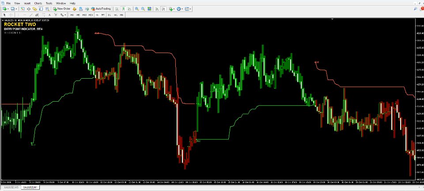The width and height of the screenshot is (424, 191).
Task: Expand the Profiles dropdown arrow
Action: [x=16, y=9]
